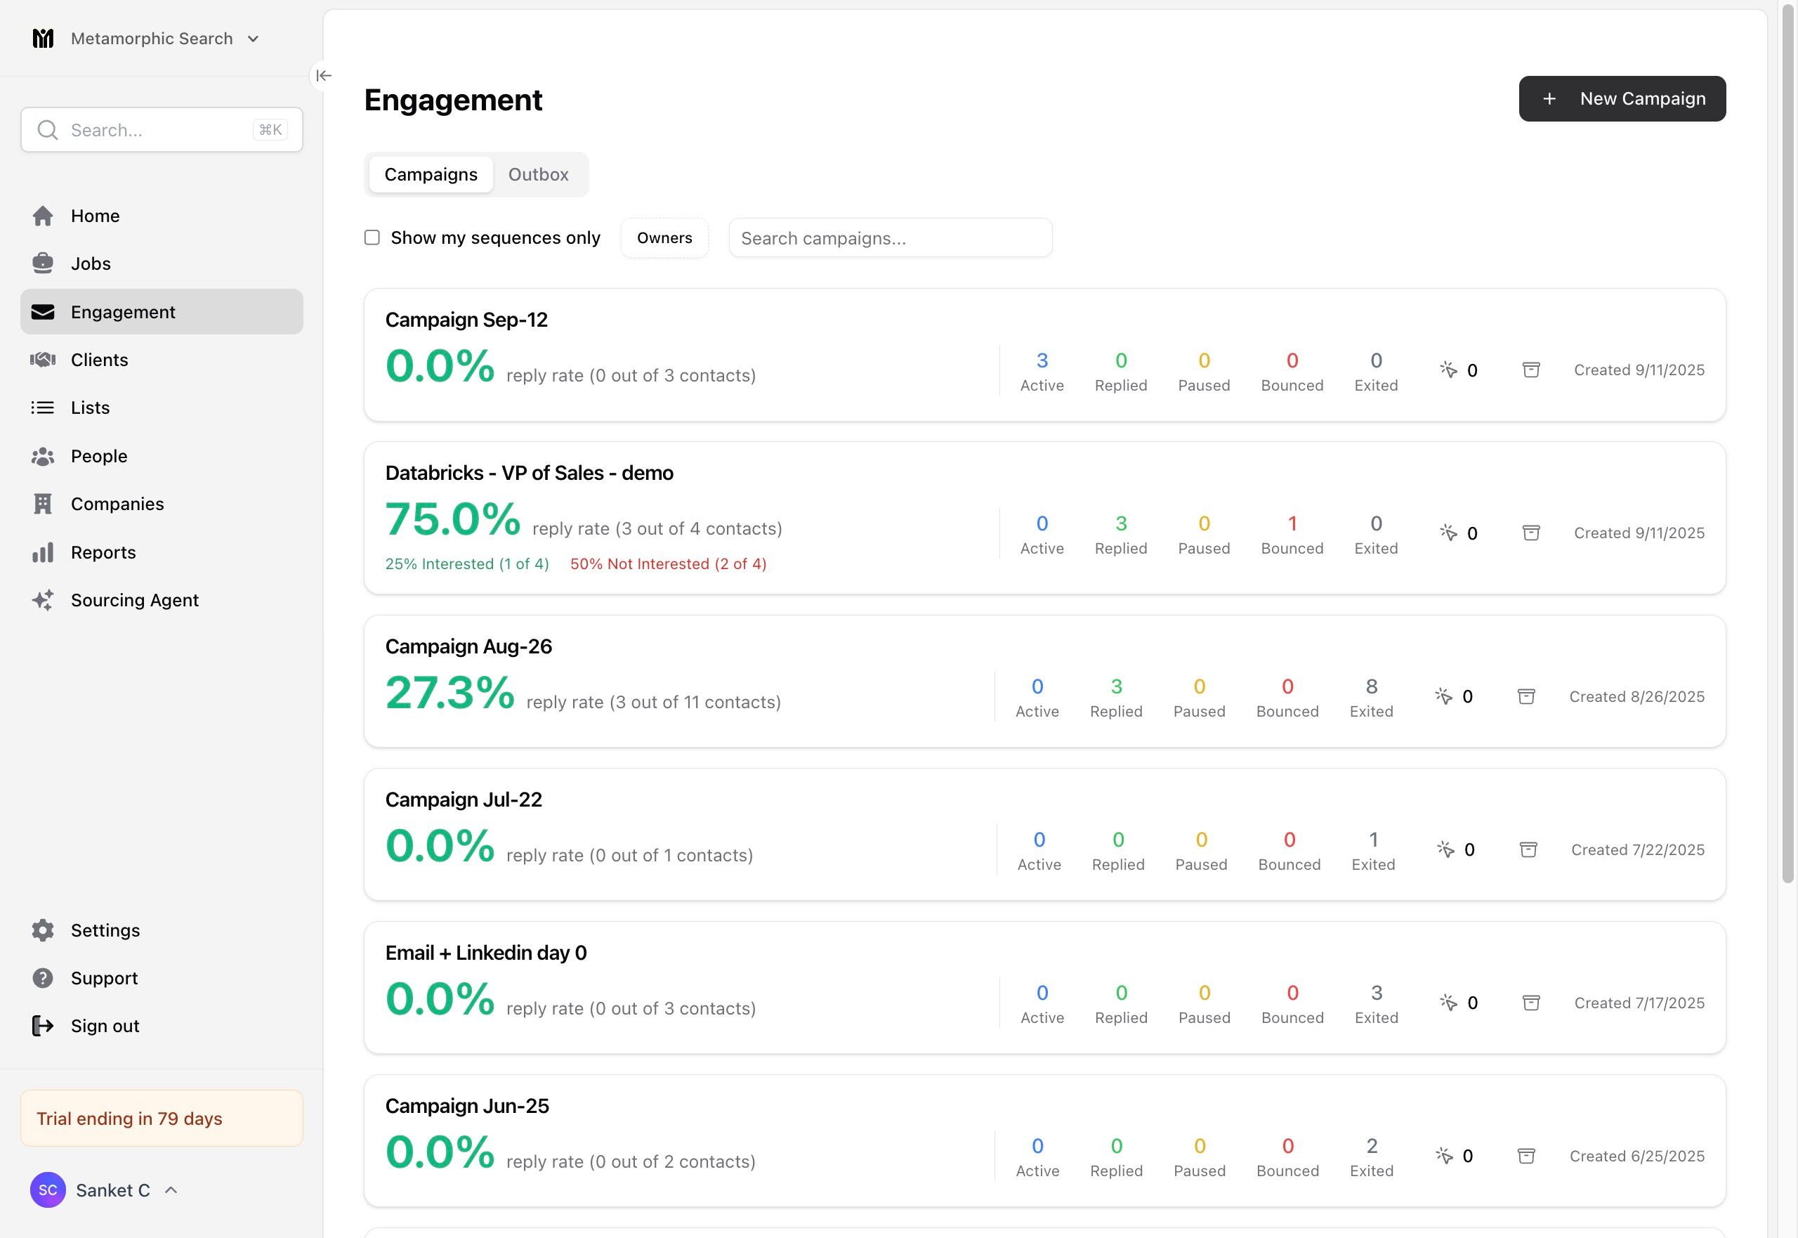Go to Companies building icon
This screenshot has width=1798, height=1238.
click(x=43, y=504)
